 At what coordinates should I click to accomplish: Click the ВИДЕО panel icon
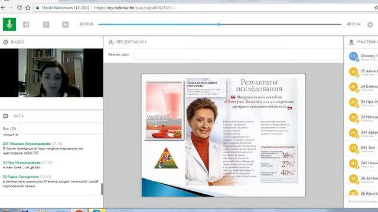point(5,42)
